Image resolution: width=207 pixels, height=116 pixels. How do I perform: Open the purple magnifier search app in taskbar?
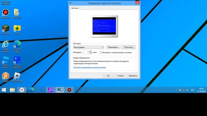tap(50, 90)
